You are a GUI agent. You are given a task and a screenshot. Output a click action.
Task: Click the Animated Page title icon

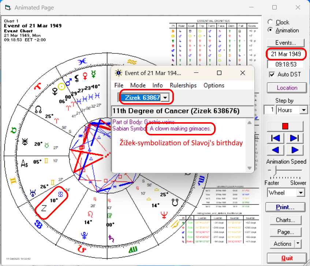pos(8,8)
